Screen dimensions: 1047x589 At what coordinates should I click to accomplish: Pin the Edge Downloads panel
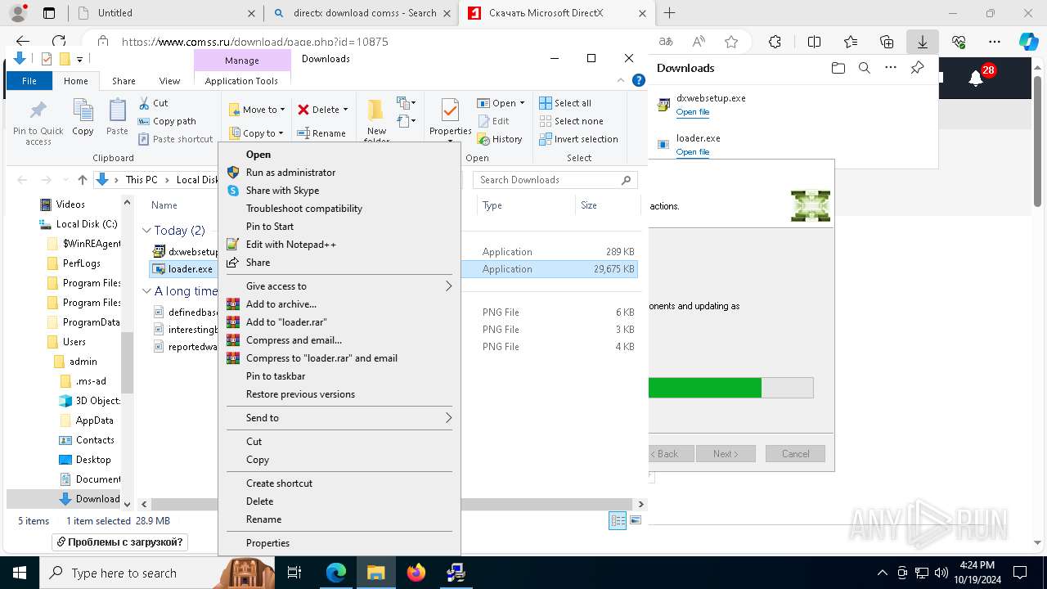pyautogui.click(x=917, y=68)
